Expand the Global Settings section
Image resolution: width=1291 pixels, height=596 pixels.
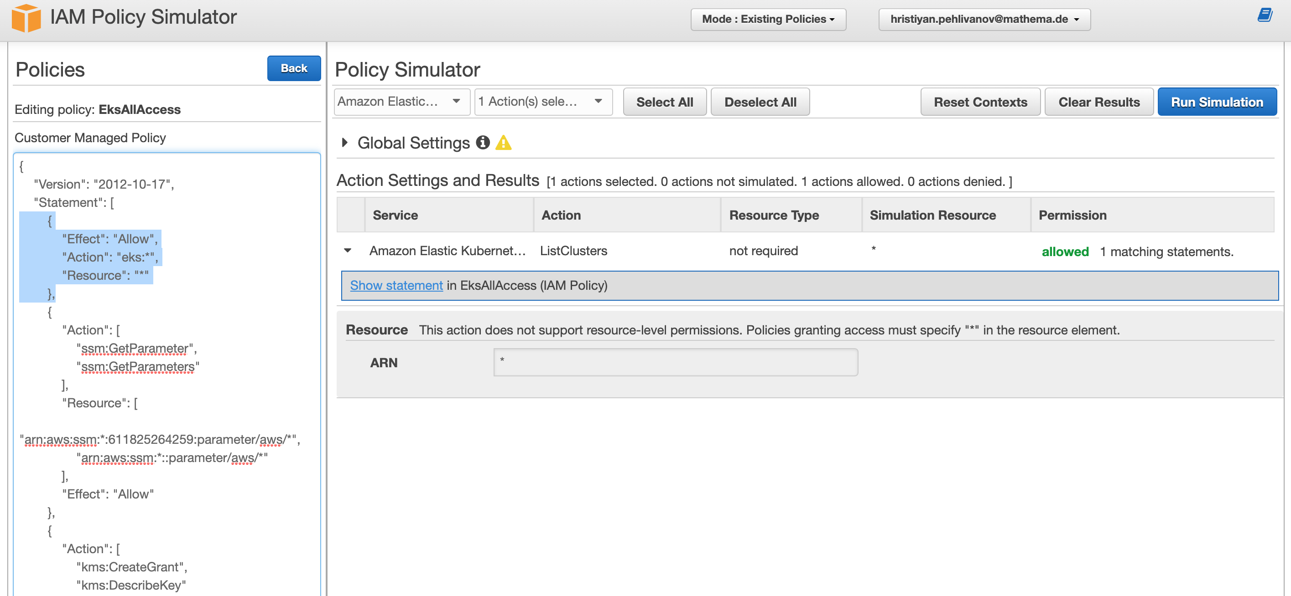pos(345,143)
